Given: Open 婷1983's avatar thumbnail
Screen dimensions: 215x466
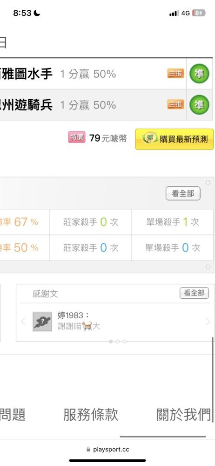Looking at the screenshot, I should [42, 322].
